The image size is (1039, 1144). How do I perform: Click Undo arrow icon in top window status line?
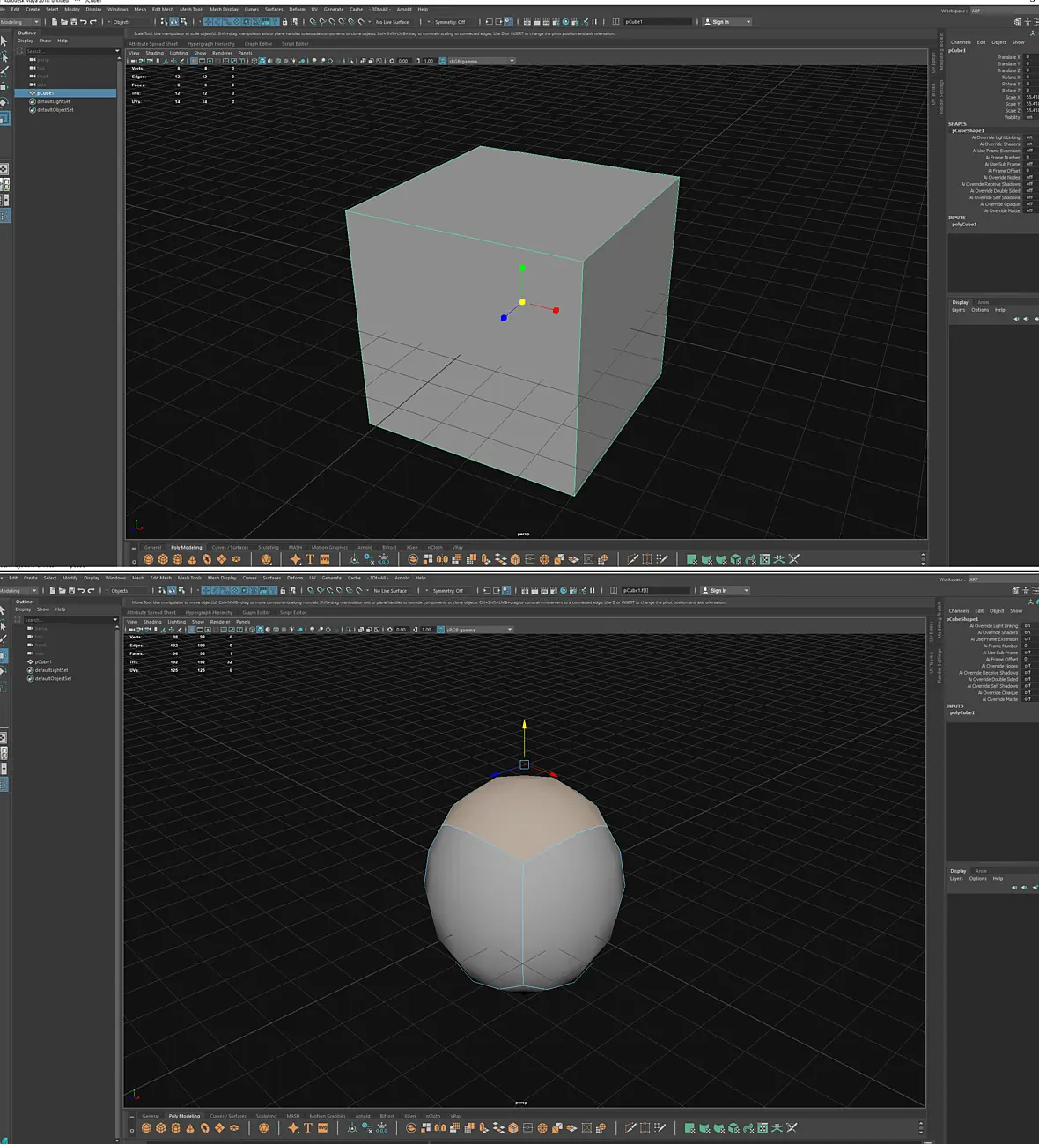point(84,22)
